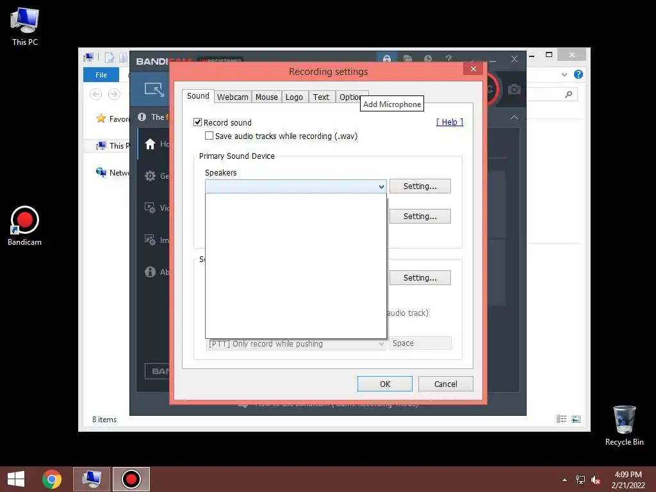Open the General gear icon in Bandicam sidebar
The image size is (656, 492).
(150, 176)
